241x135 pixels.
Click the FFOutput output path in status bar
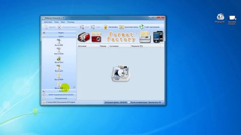click(61, 102)
